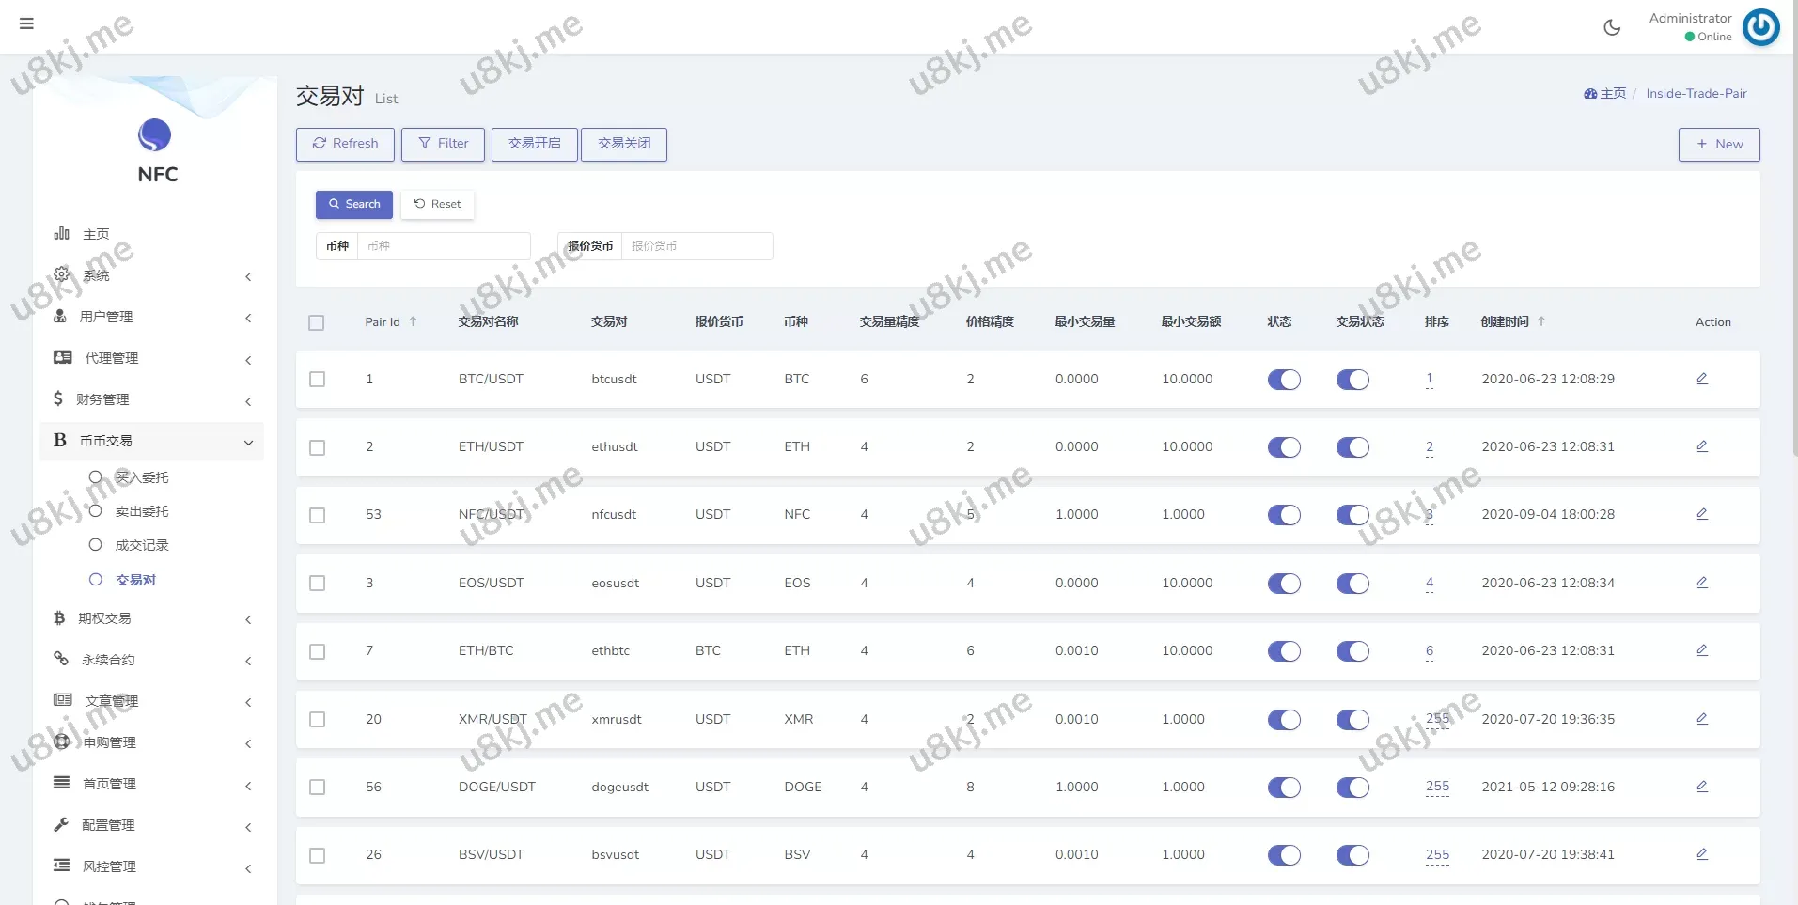Collapse the 币币交易 sidebar menu
The height and width of the screenshot is (905, 1798).
click(x=150, y=441)
